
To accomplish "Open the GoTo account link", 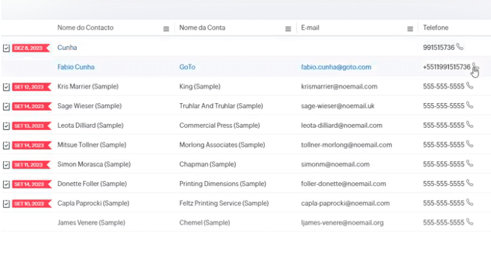I will (187, 67).
